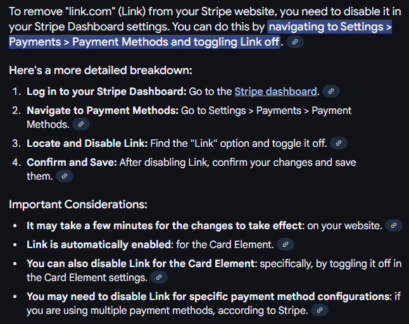Click the 'Important Considerations' heading
The image size is (409, 324).
(78, 204)
